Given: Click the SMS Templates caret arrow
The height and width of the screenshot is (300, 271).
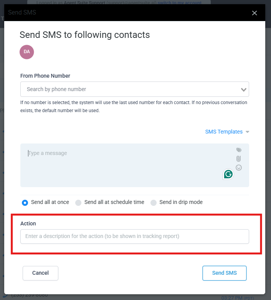Looking at the screenshot, I should coord(247,132).
